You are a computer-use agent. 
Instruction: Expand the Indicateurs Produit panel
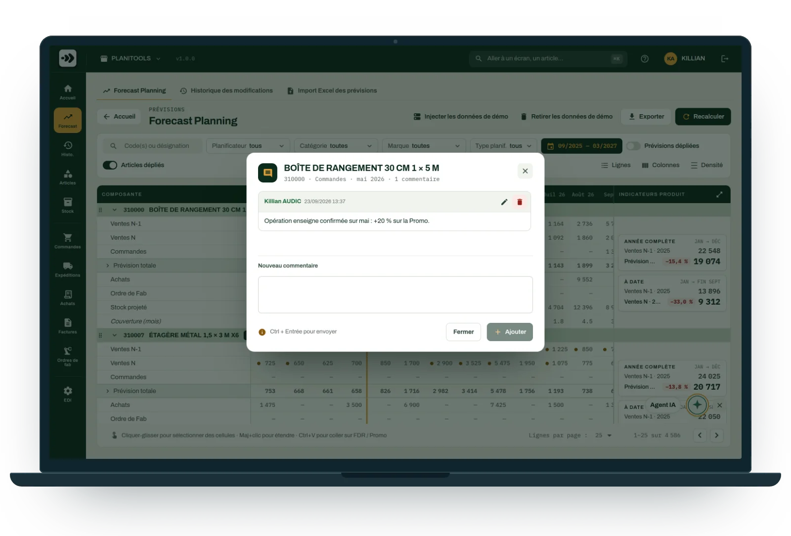pos(719,194)
